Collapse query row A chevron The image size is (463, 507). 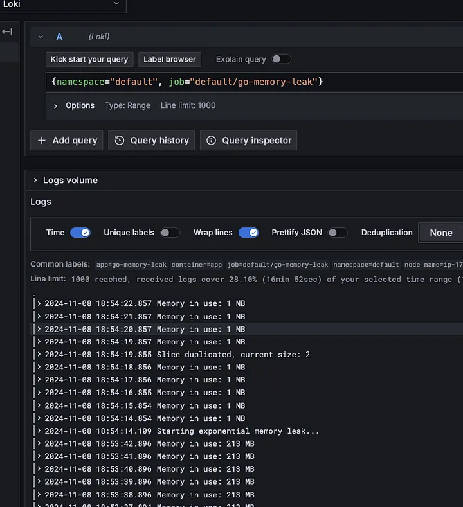41,37
